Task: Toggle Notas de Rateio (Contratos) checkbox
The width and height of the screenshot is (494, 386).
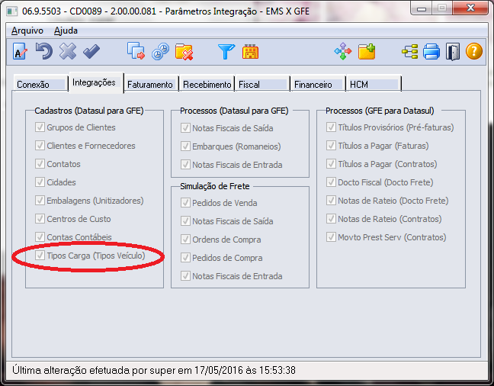Action: click(331, 219)
